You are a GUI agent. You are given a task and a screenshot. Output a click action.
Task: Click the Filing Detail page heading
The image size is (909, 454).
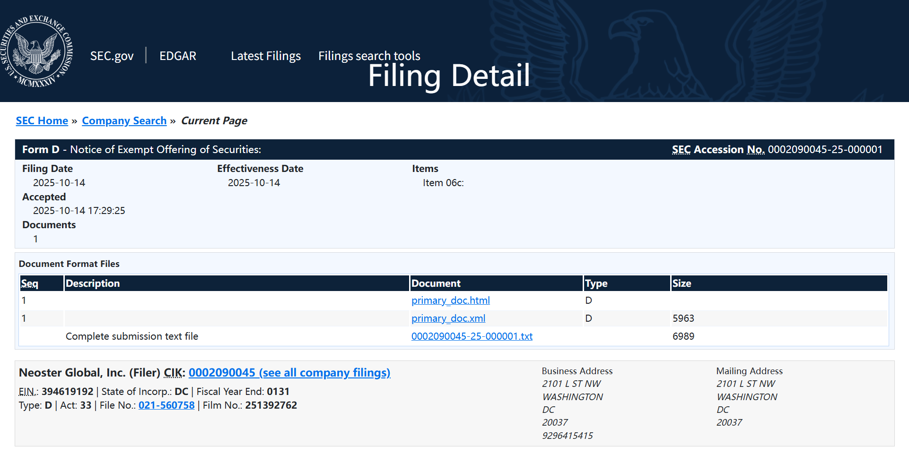pos(449,76)
